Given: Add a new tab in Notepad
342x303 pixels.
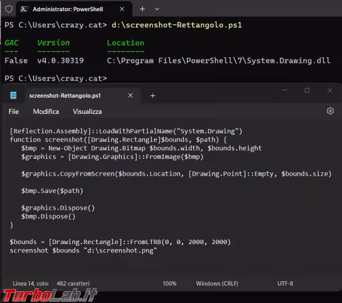Looking at the screenshot, I should click(x=152, y=96).
